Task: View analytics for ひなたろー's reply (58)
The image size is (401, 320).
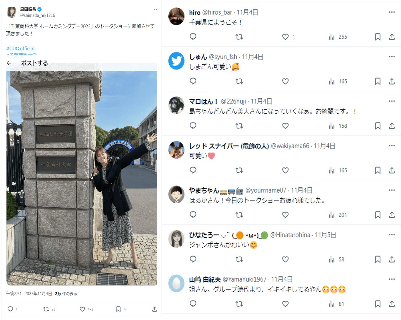Action: pos(337,259)
